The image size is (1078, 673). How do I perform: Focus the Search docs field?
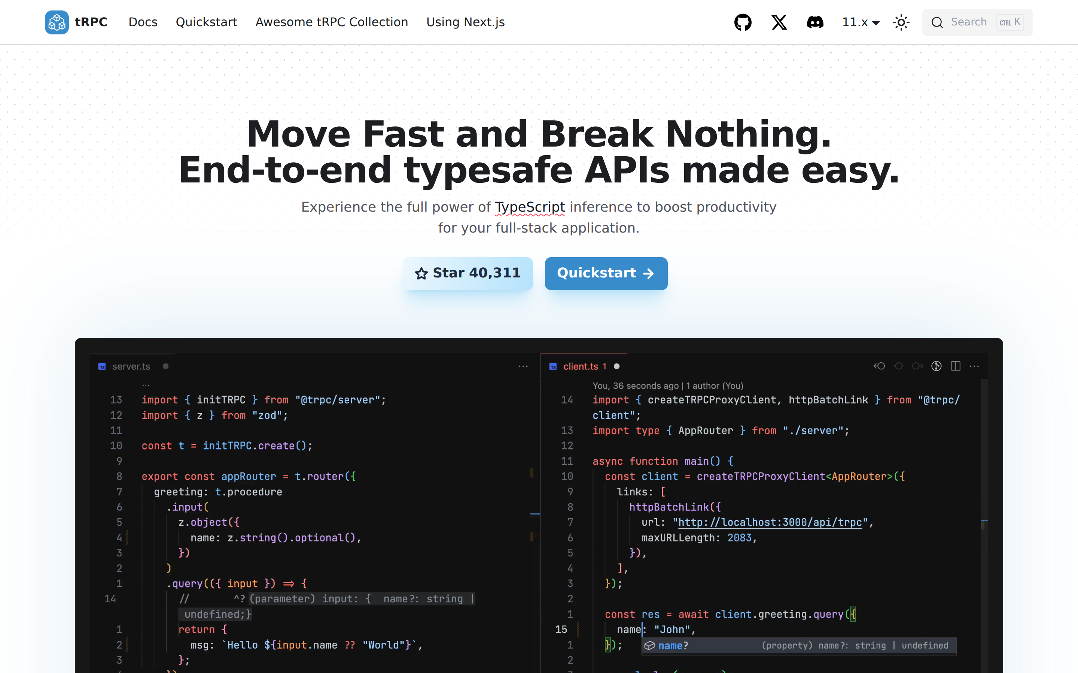(977, 22)
